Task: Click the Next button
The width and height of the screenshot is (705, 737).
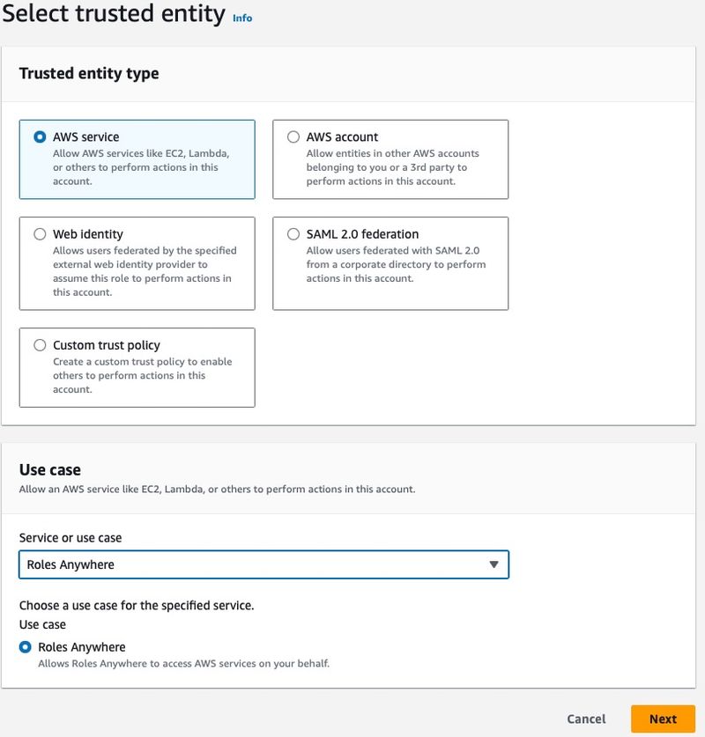Action: (663, 719)
